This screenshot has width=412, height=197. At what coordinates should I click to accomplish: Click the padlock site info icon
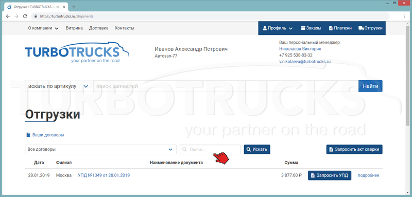[36, 16]
